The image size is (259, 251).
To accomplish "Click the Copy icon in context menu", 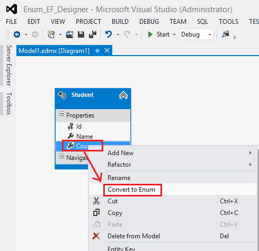I will pyautogui.click(x=96, y=213).
